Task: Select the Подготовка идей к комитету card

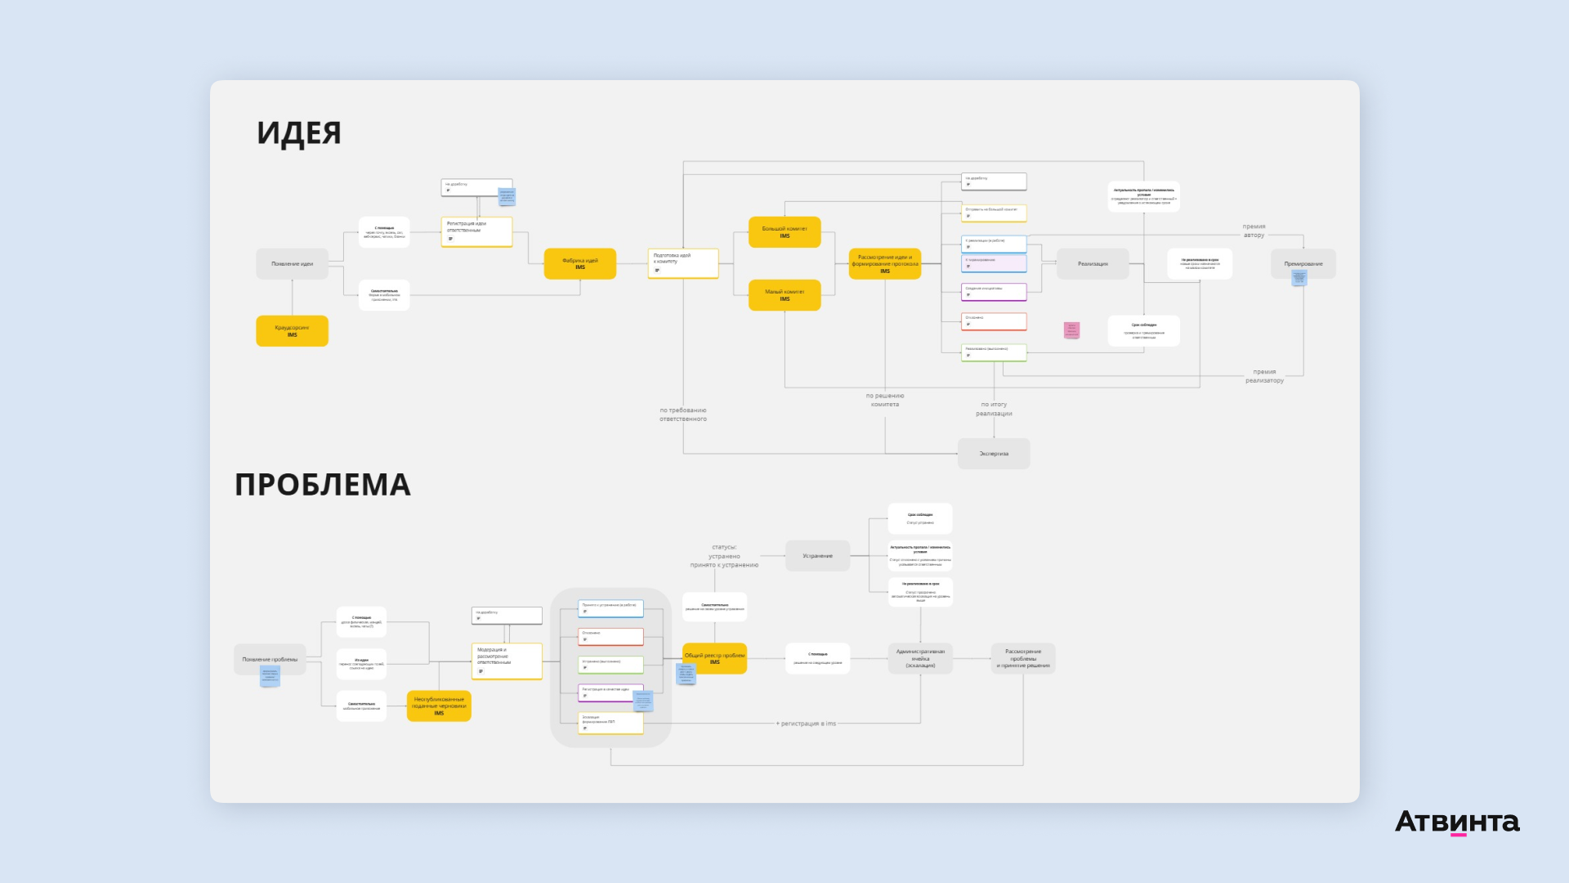Action: point(683,263)
